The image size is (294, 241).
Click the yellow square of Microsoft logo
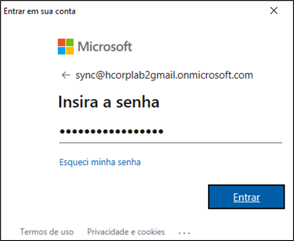click(x=70, y=50)
